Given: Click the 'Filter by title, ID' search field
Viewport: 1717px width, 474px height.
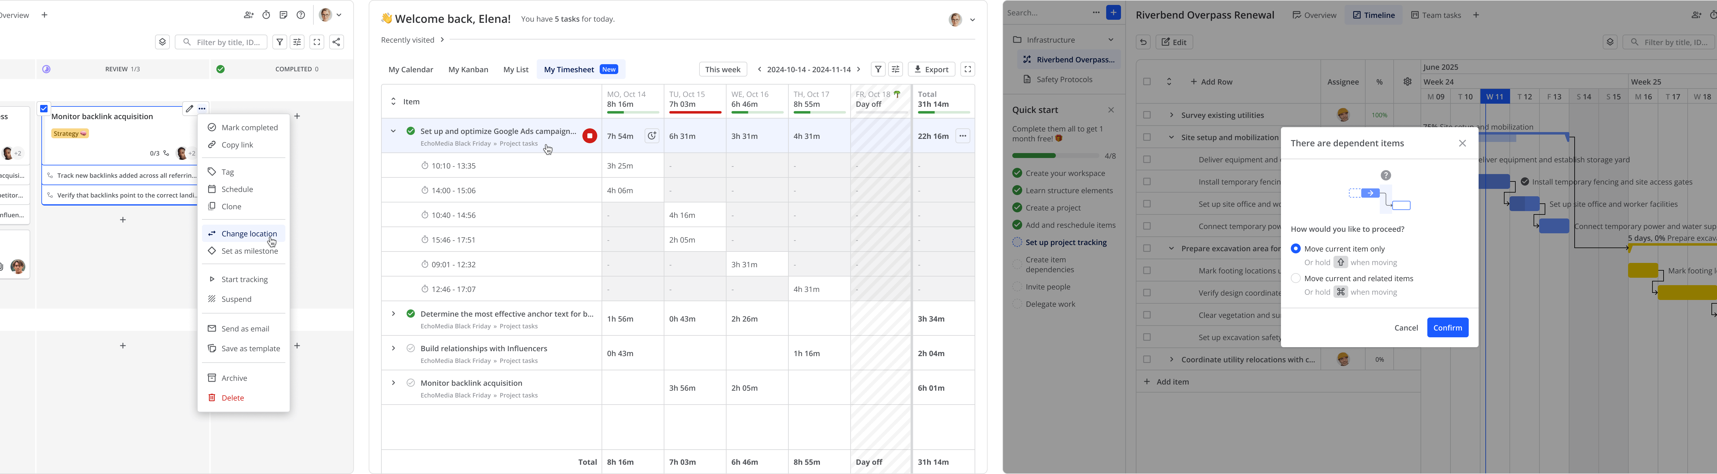Looking at the screenshot, I should click(221, 42).
